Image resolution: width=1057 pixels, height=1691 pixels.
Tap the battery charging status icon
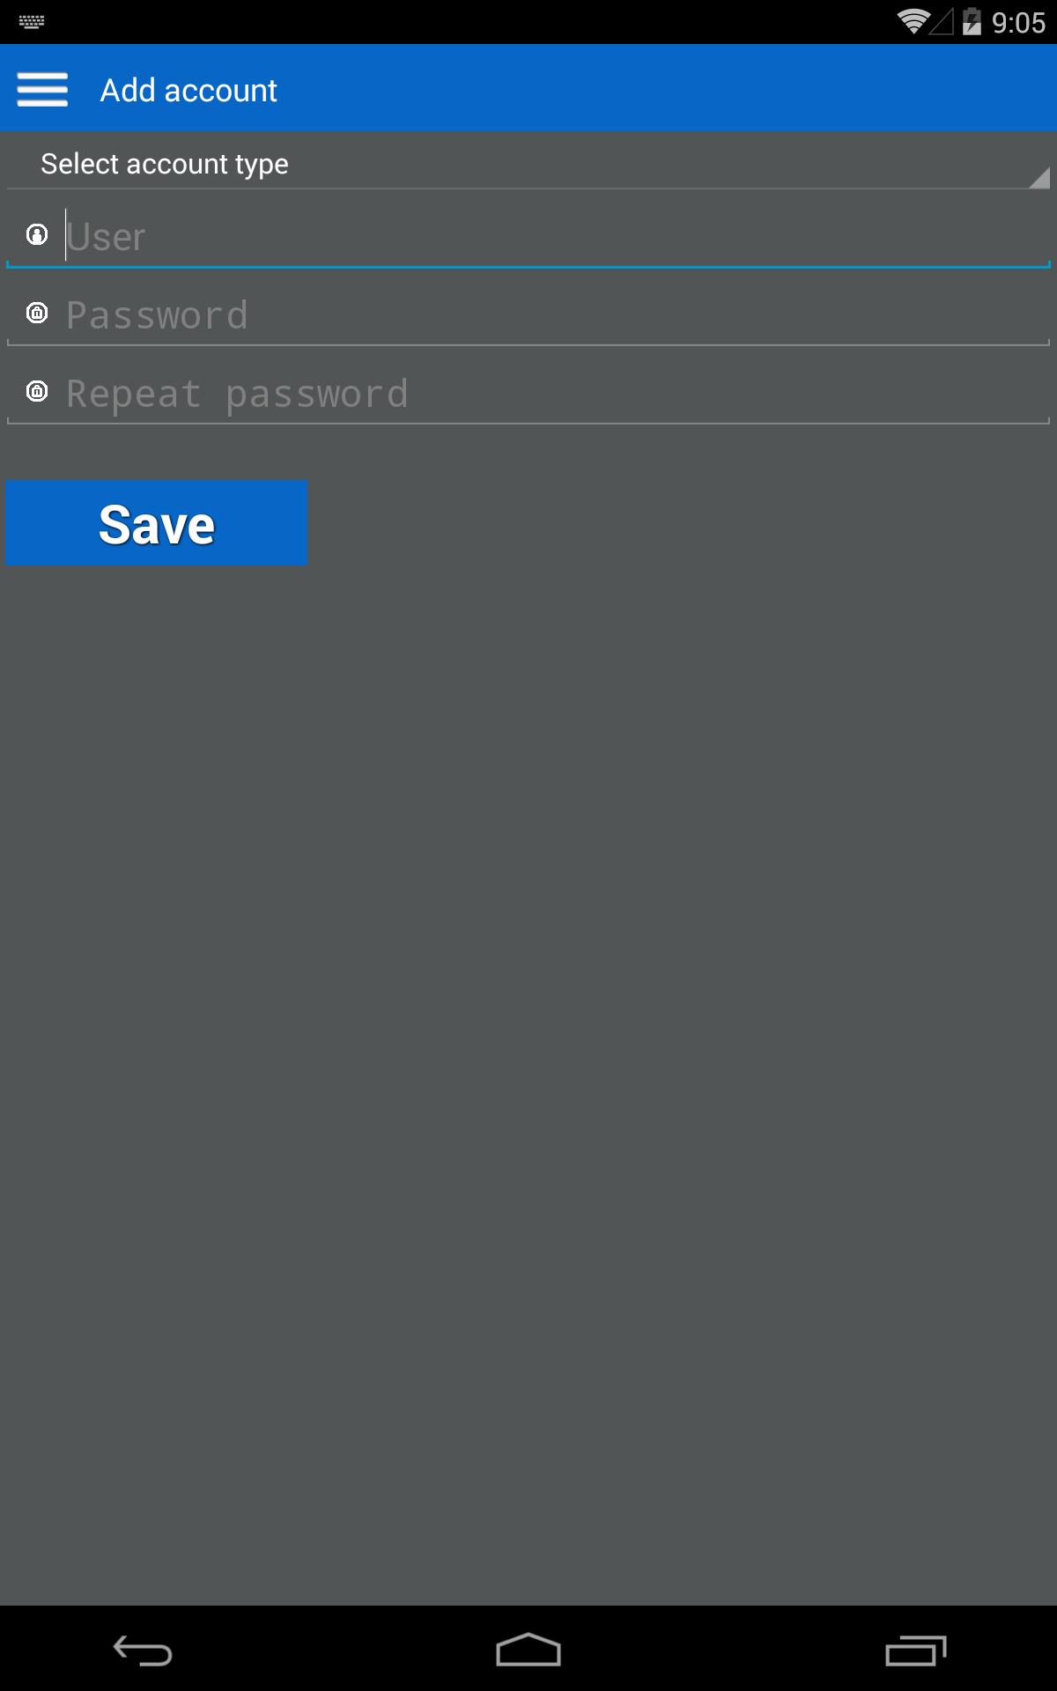pos(972,21)
